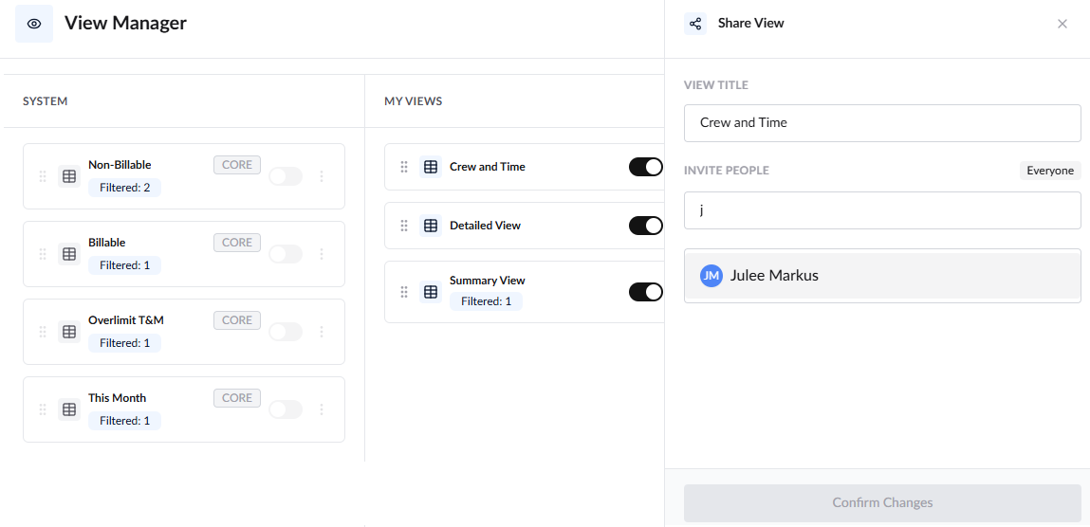Open the kebab menu on This Month view
This screenshot has width=1090, height=527.
coord(322,409)
